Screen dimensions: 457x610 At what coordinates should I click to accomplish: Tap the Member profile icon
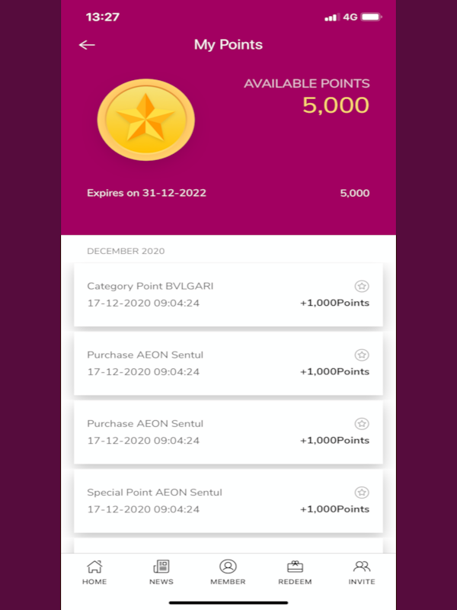[228, 567]
